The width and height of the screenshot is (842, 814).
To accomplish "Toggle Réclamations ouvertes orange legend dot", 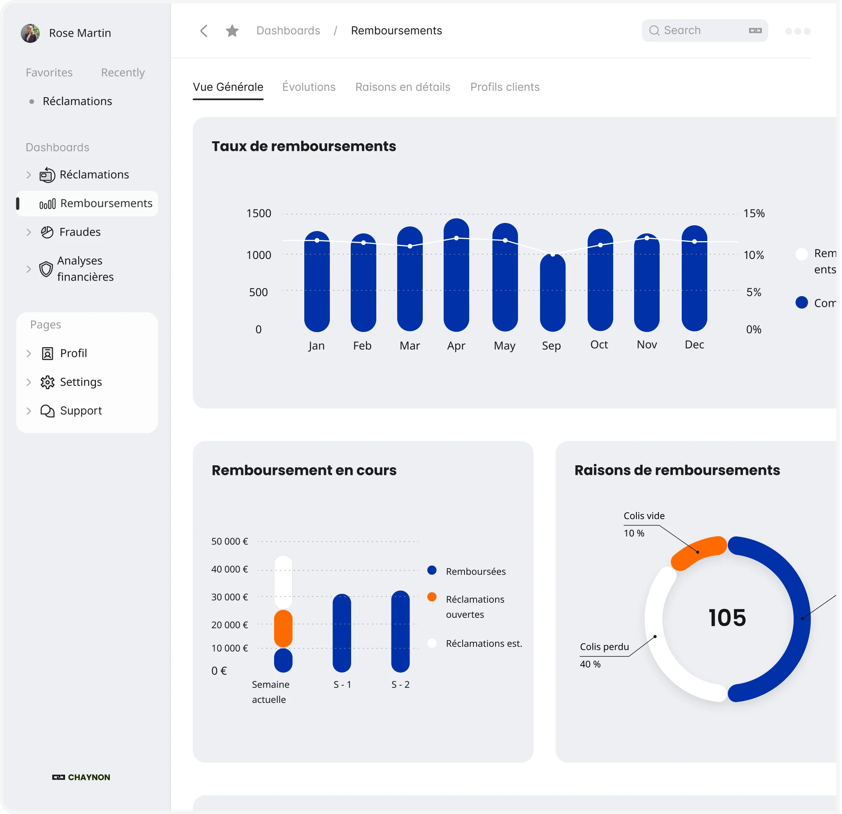I will coord(432,597).
